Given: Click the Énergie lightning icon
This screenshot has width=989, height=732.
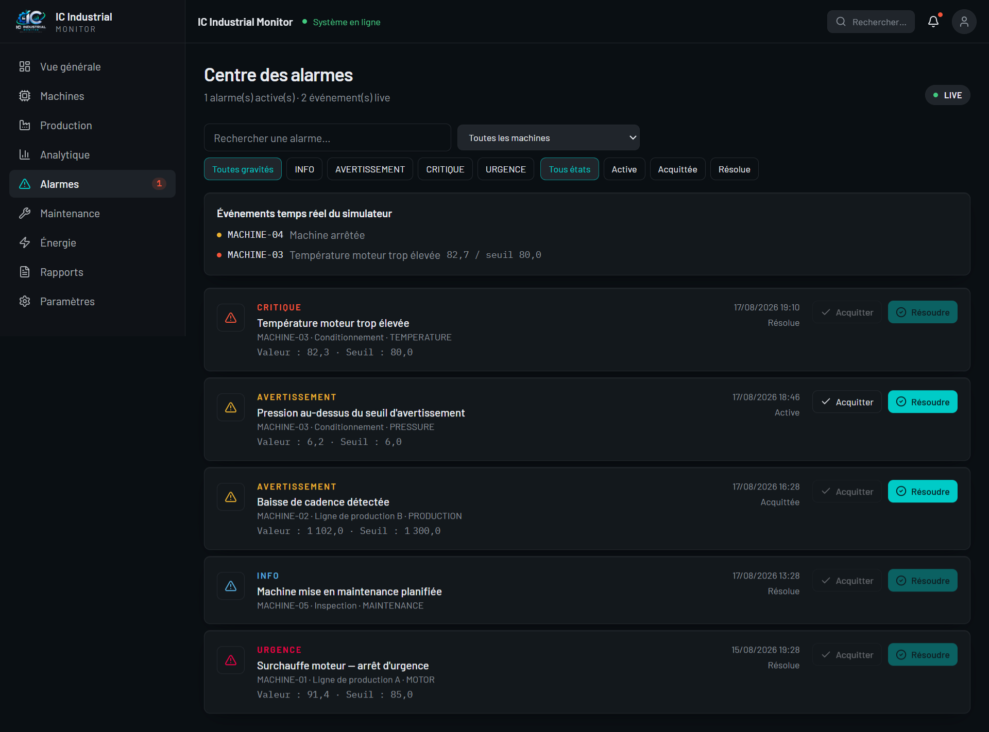Looking at the screenshot, I should coord(25,242).
